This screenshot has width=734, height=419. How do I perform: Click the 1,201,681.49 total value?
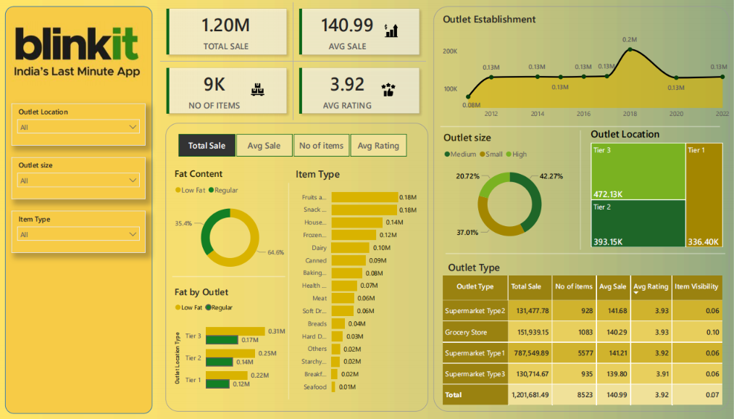tap(530, 395)
